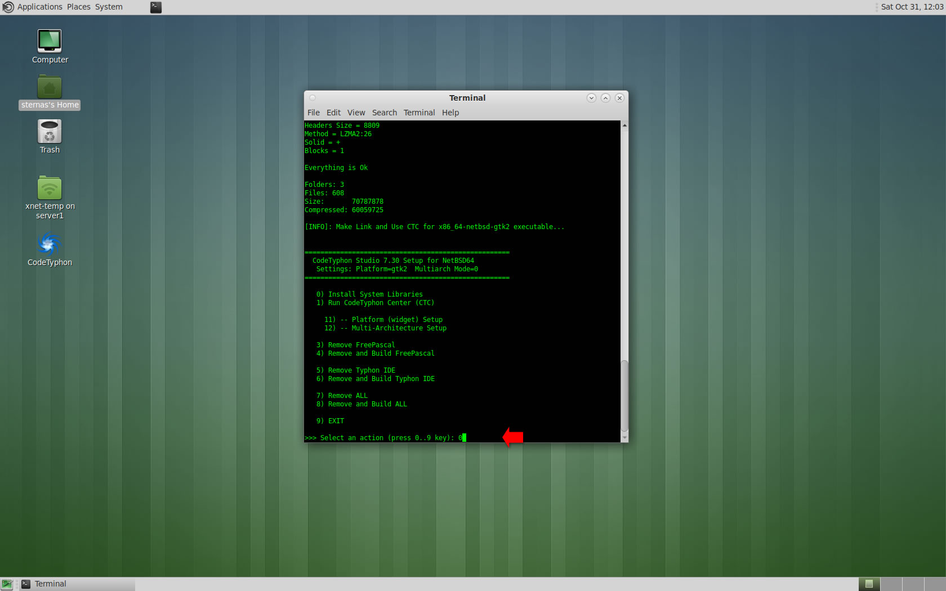Click the 'Select an action' prompt line
Image resolution: width=946 pixels, height=591 pixels.
[385, 438]
